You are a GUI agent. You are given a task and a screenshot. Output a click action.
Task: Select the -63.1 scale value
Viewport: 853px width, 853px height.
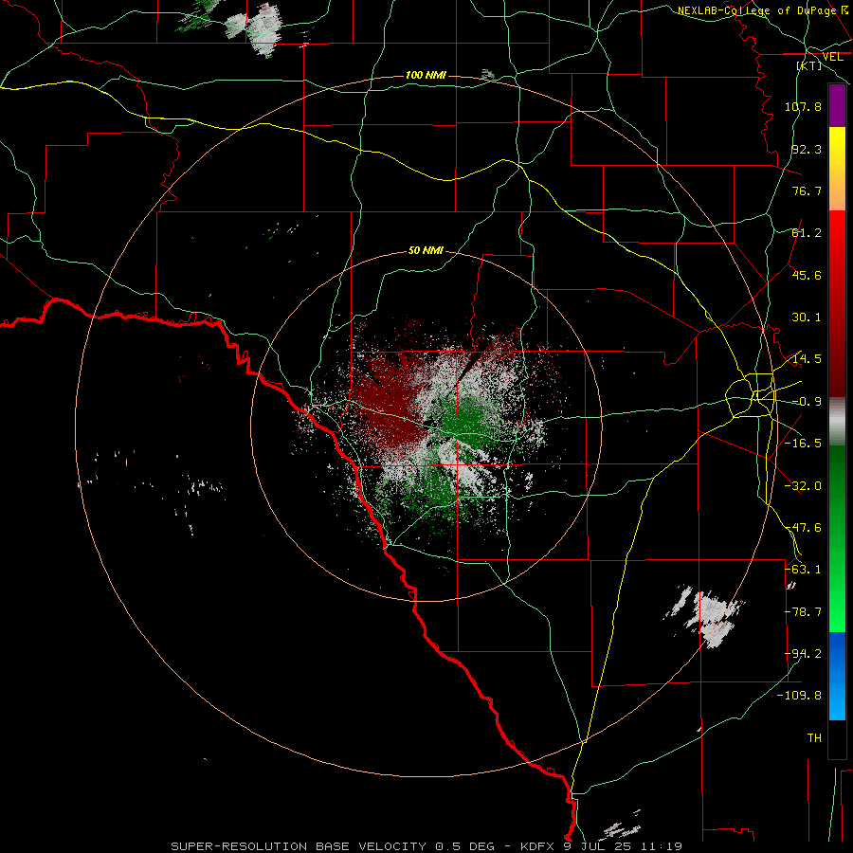click(x=803, y=570)
